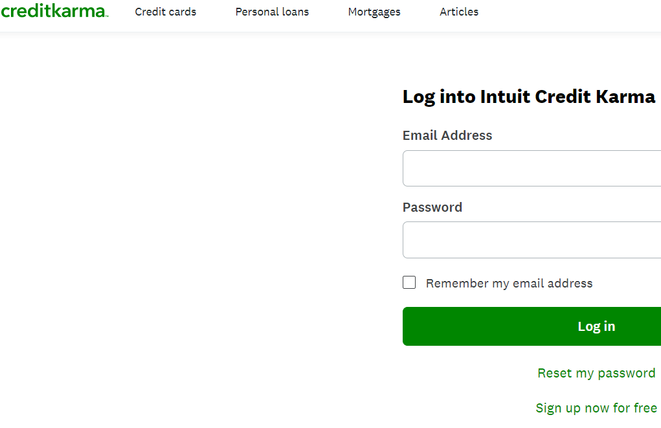Submit the login form with Log in
Viewport: 661px width, 428px height.
point(532,326)
